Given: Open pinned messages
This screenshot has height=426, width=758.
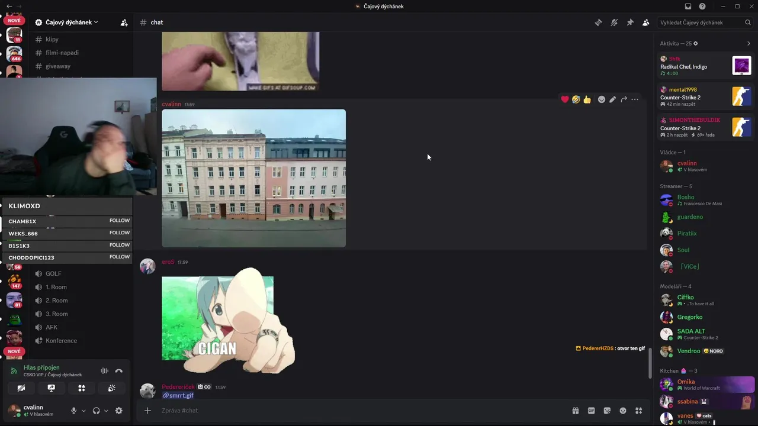Looking at the screenshot, I should click(x=630, y=22).
